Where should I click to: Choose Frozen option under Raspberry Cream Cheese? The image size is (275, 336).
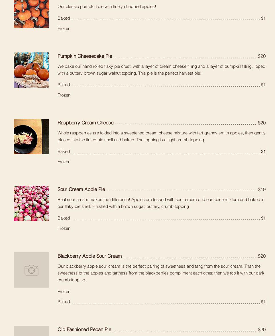pyautogui.click(x=64, y=162)
